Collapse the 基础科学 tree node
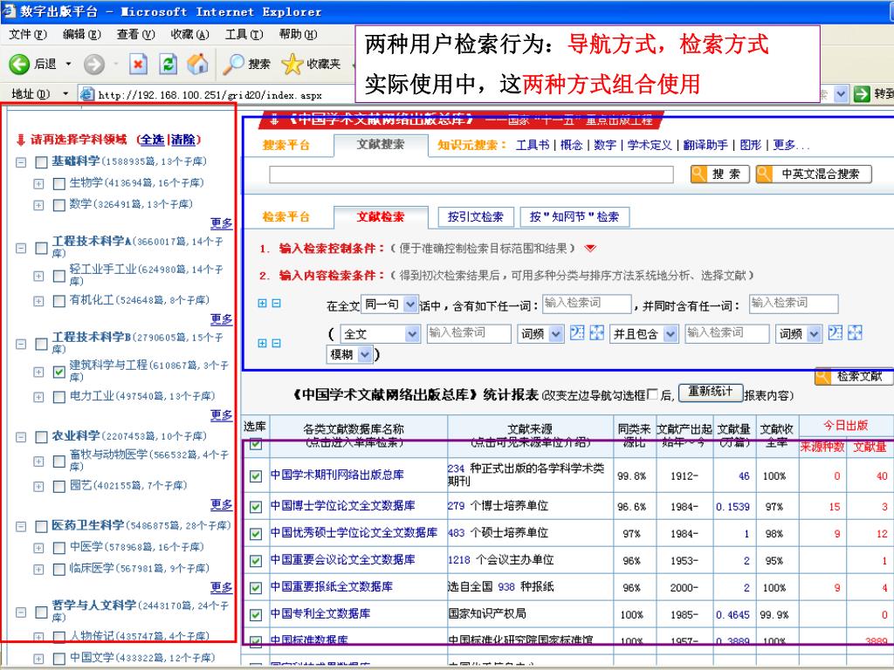 pyautogui.click(x=21, y=162)
